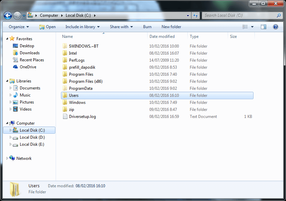Image resolution: width=286 pixels, height=201 pixels.
Task: Expand the Documents library
Action: click(x=10, y=88)
